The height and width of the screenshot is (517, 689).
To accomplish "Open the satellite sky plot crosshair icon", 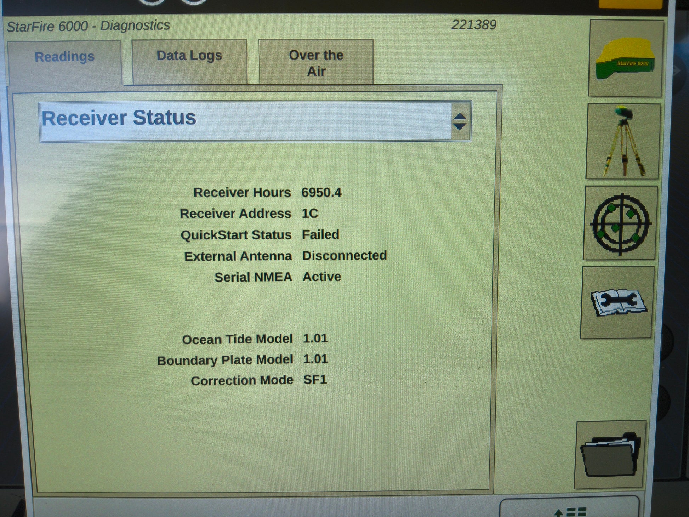I will pyautogui.click(x=620, y=223).
